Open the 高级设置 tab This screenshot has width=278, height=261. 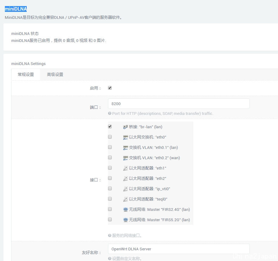[x=55, y=74]
